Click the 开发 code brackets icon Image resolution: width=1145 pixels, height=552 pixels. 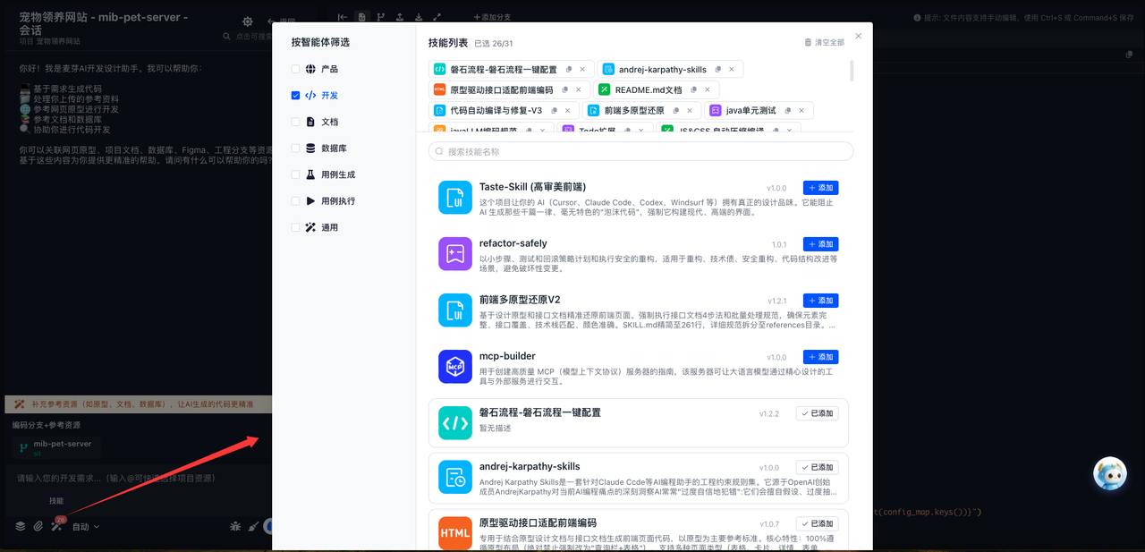(310, 95)
